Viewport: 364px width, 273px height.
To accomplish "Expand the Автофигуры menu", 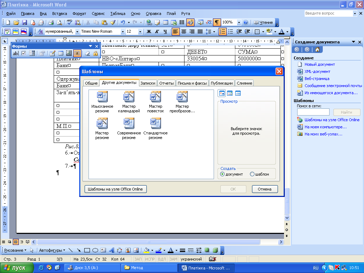I will [x=52, y=250].
